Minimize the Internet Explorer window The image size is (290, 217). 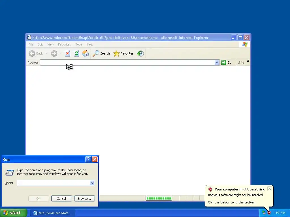[233, 38]
